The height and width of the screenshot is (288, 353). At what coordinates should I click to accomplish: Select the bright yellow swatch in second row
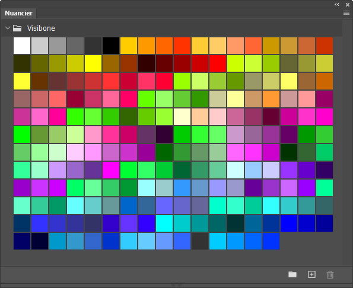(x=93, y=63)
